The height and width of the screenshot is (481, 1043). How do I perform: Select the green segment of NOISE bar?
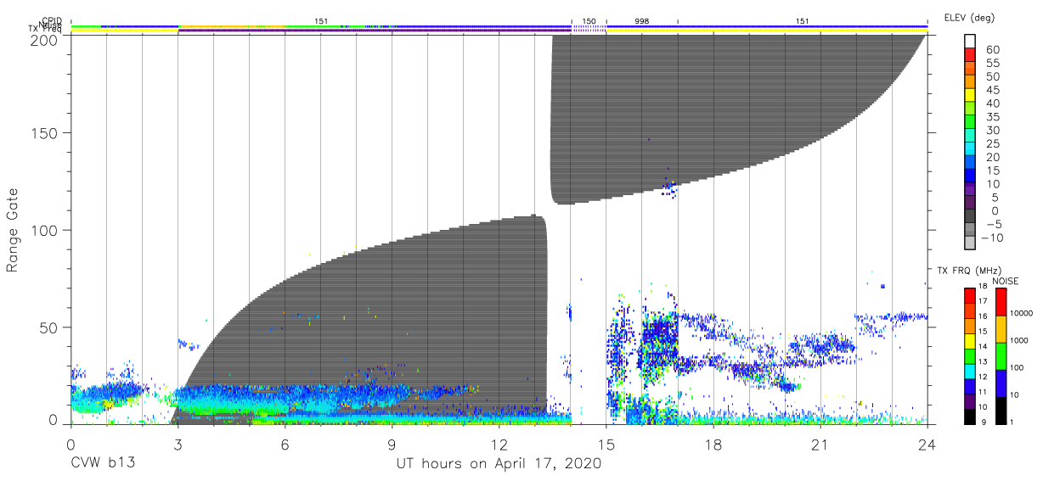[1000, 355]
